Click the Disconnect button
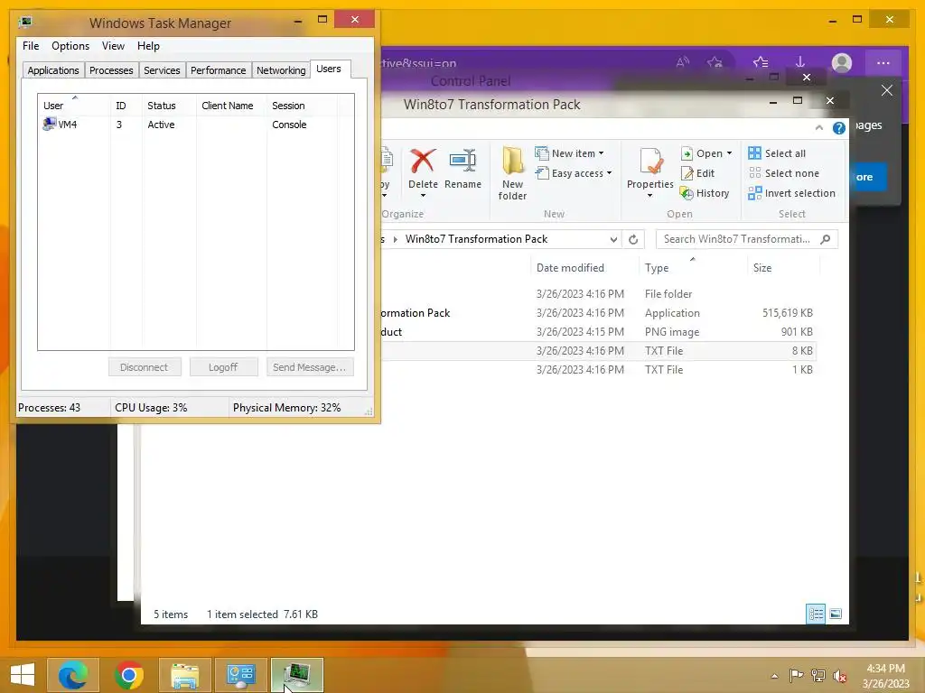Image resolution: width=925 pixels, height=693 pixels. click(145, 367)
